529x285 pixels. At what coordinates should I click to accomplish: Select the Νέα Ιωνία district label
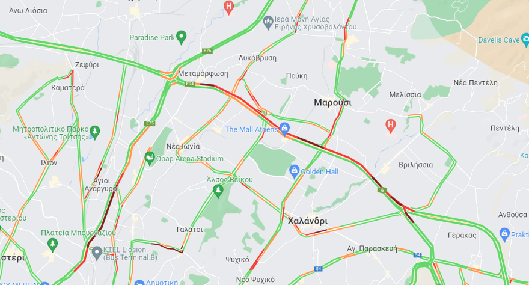pyautogui.click(x=183, y=146)
